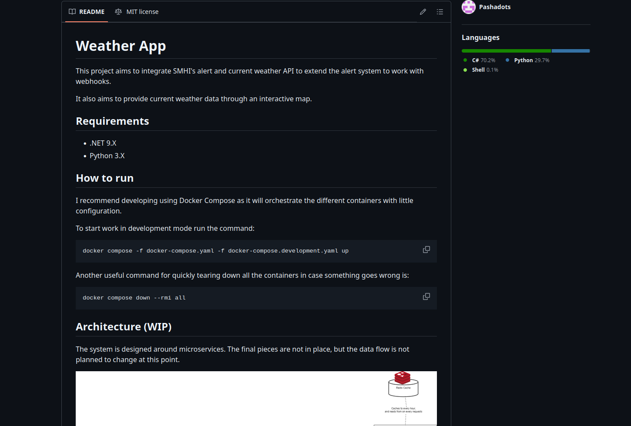Select the Shell 0.1% language link
The width and height of the screenshot is (631, 426).
pyautogui.click(x=485, y=70)
